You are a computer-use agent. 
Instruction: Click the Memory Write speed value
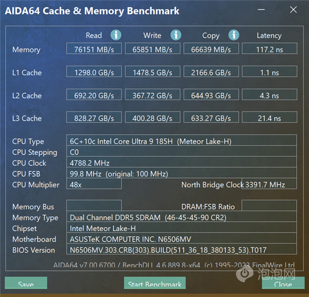pos(152,49)
